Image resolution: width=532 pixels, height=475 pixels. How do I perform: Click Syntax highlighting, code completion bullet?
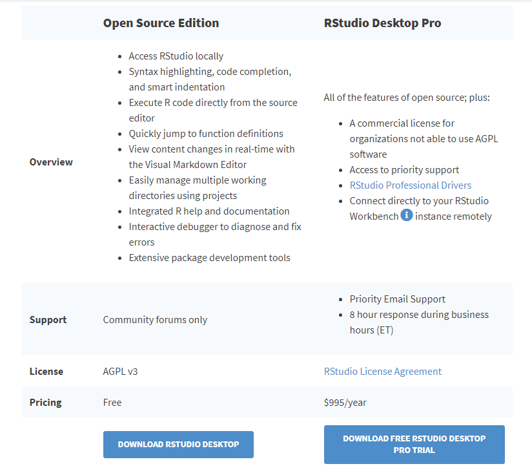coord(210,79)
